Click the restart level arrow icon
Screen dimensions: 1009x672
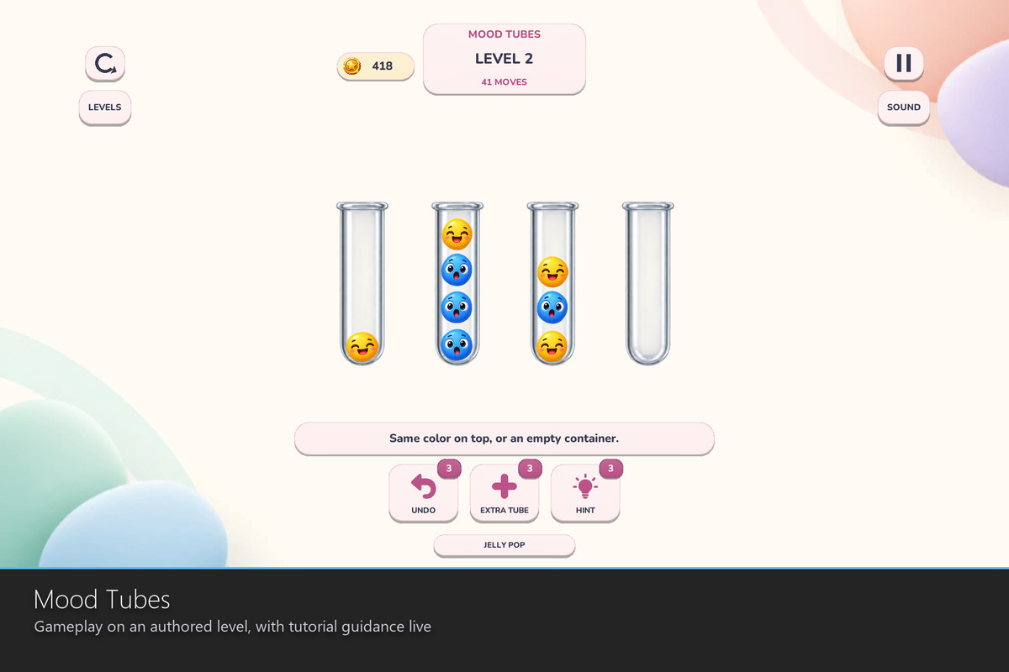point(105,63)
